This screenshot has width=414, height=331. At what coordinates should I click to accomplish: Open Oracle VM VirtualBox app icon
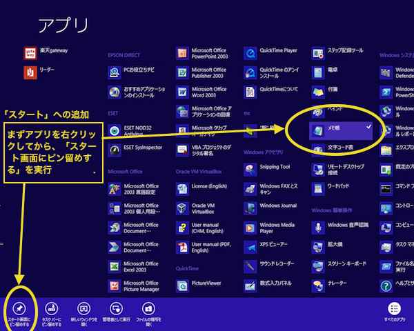point(182,208)
